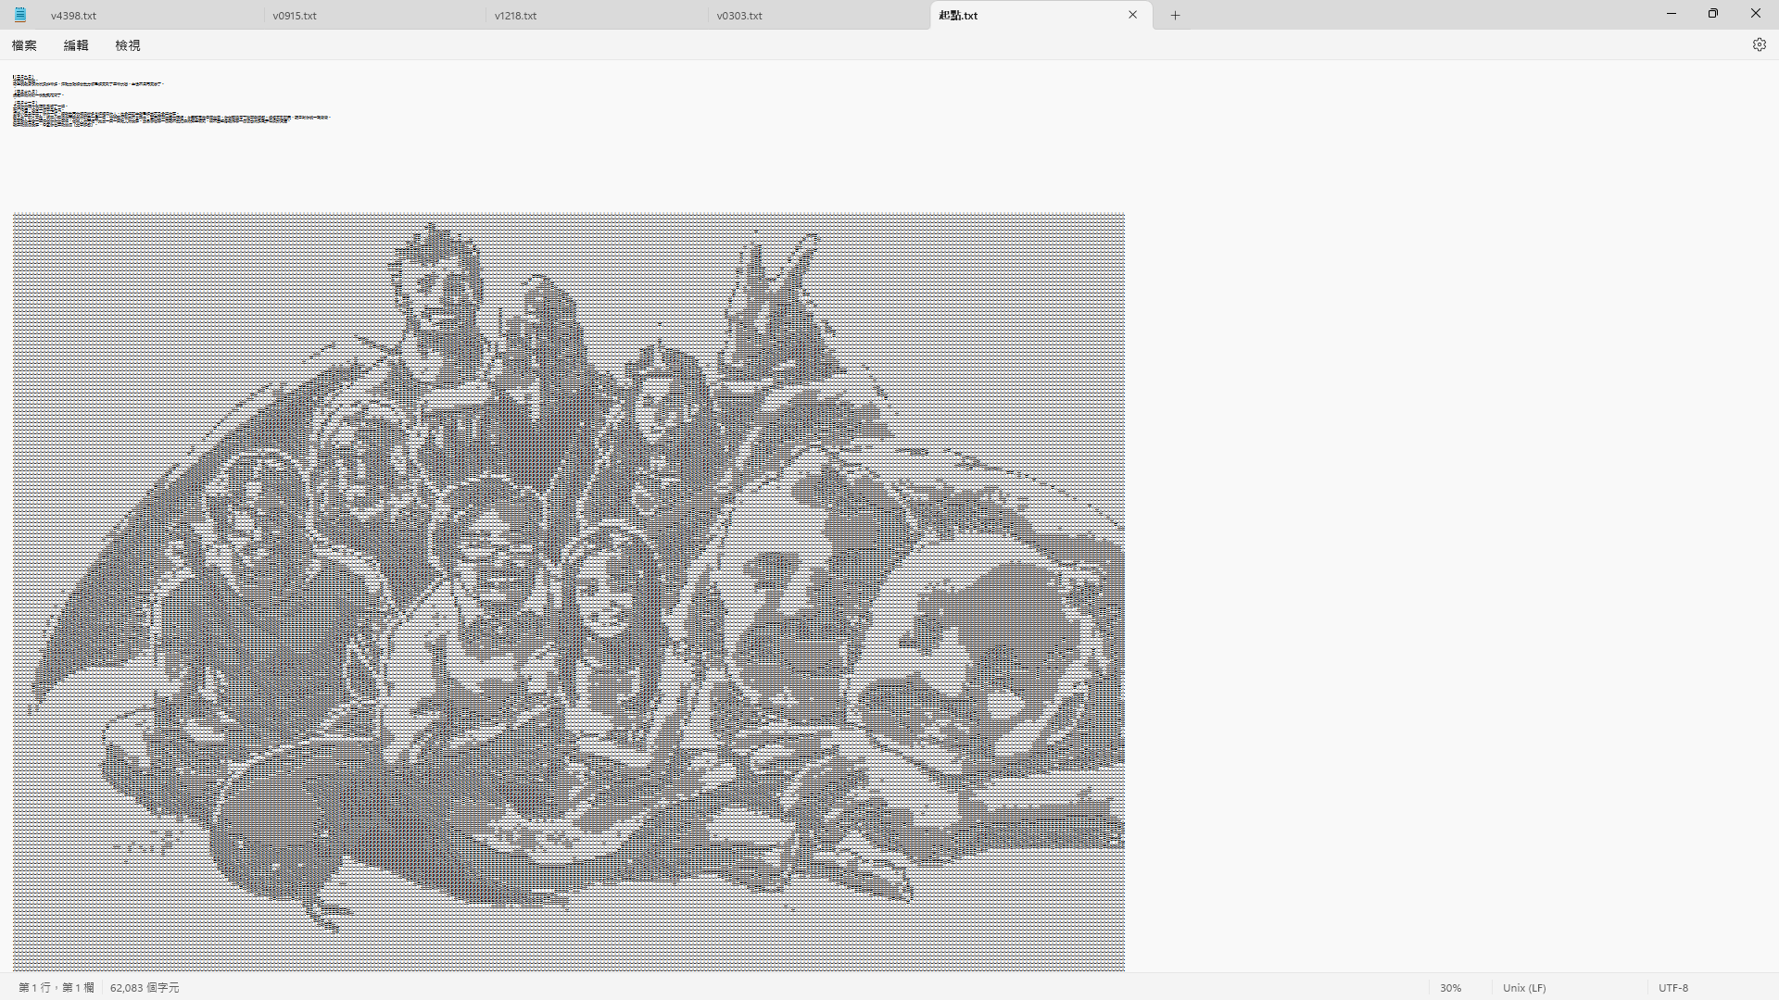
Task: Open the v1218.txt tab
Action: pos(597,16)
